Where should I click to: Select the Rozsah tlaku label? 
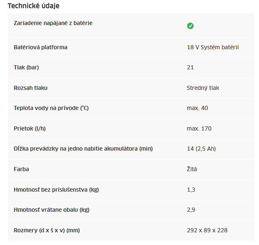point(30,88)
